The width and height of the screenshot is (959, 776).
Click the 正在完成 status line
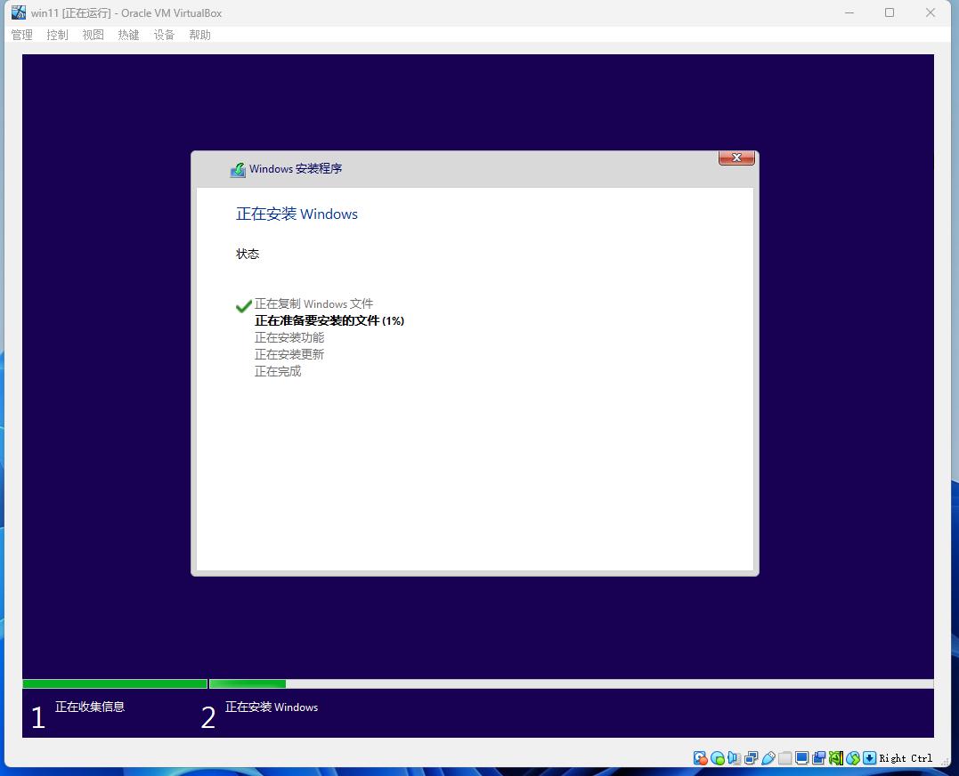point(278,371)
